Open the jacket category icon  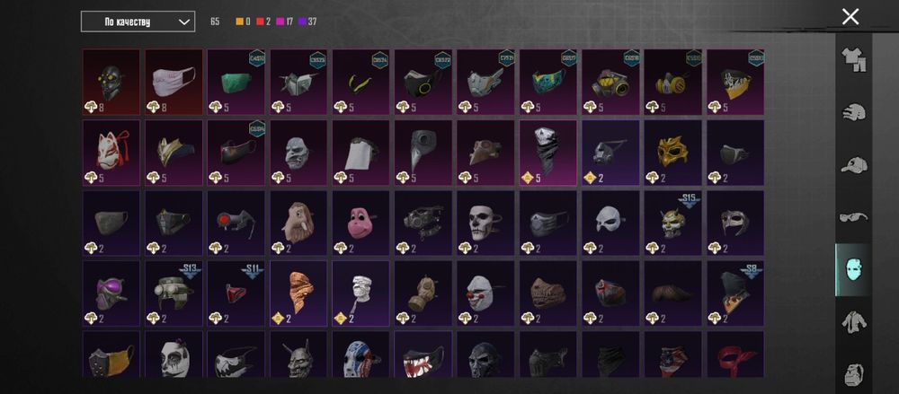853,322
